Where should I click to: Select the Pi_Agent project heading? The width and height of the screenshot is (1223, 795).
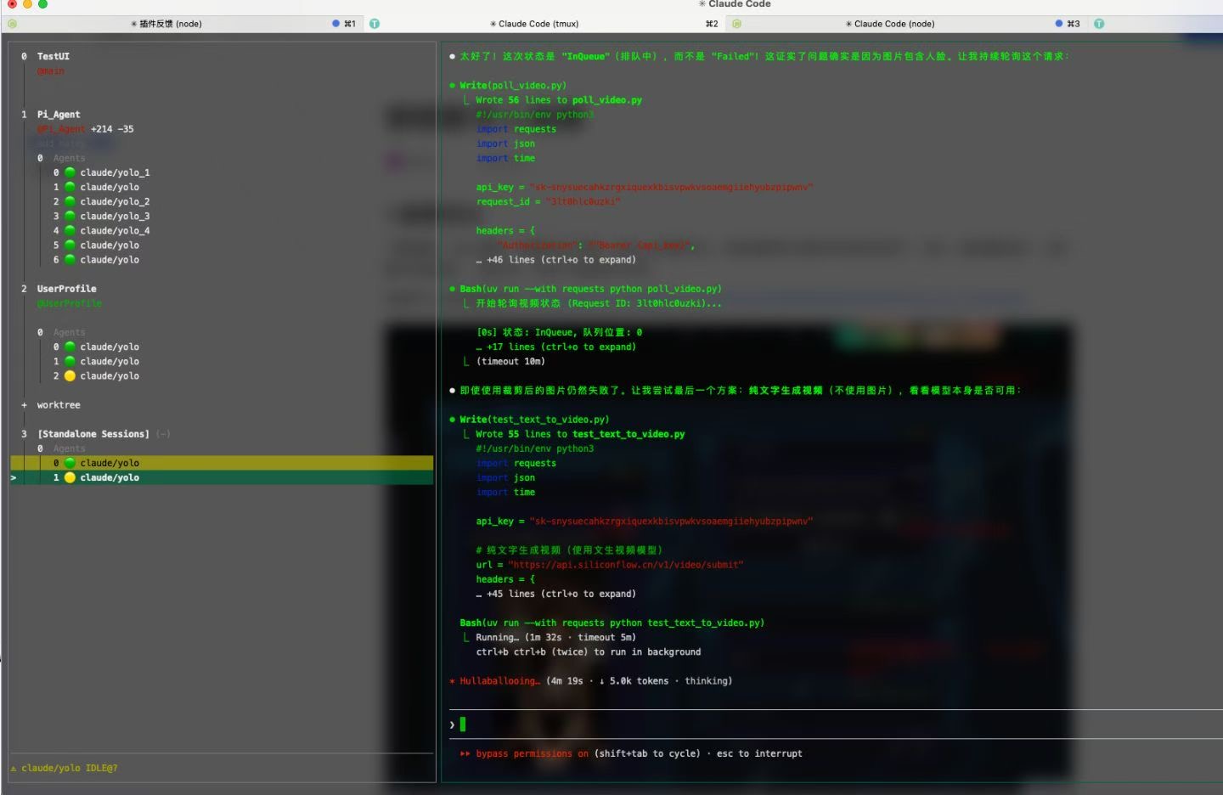pyautogui.click(x=59, y=114)
